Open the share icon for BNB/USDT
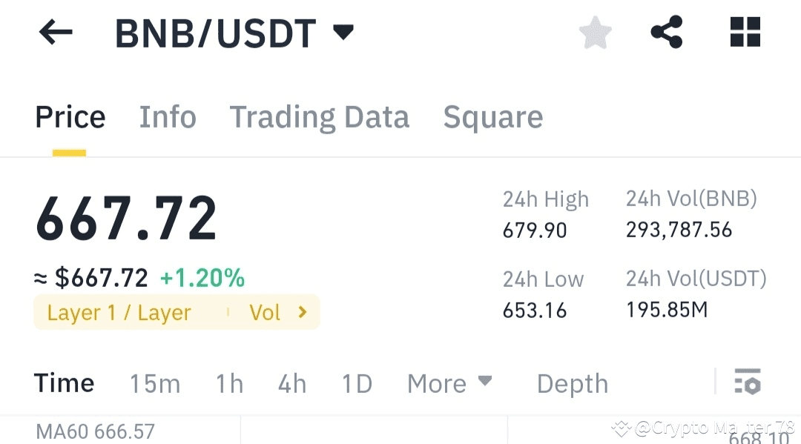Image resolution: width=801 pixels, height=444 pixels. point(666,33)
